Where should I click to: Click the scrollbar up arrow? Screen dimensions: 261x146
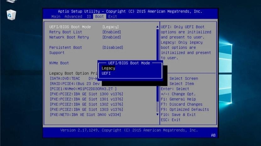tap(158, 27)
